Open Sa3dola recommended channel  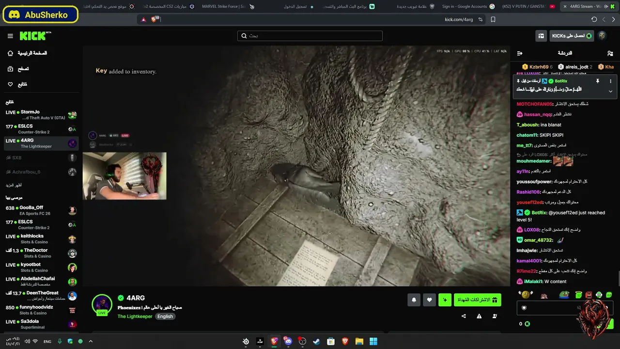click(41, 324)
